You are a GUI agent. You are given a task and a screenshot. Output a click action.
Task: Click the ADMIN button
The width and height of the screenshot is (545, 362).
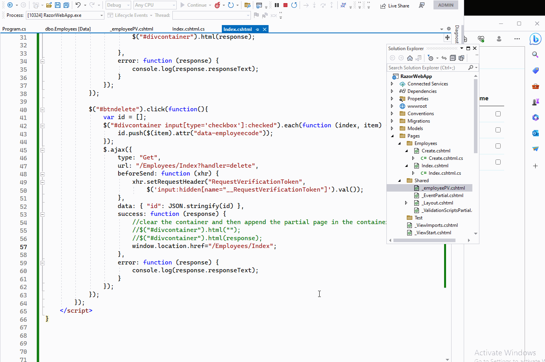pos(446,5)
